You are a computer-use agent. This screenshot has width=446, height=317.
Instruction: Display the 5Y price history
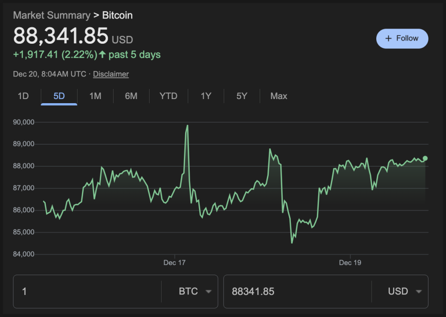pos(242,96)
